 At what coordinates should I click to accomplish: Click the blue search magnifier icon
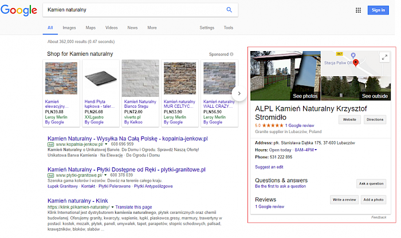pos(229,10)
